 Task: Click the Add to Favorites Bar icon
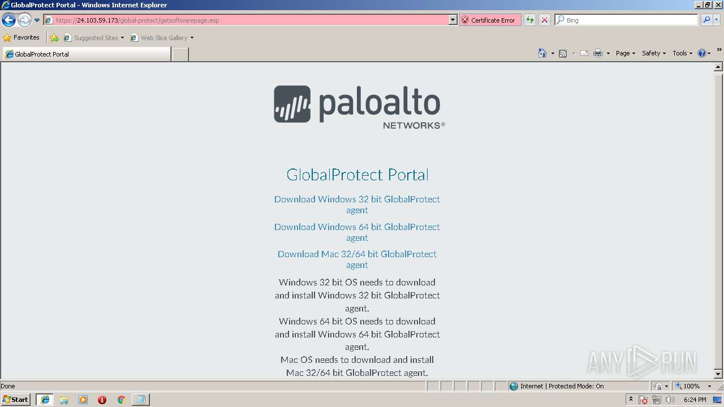(54, 38)
